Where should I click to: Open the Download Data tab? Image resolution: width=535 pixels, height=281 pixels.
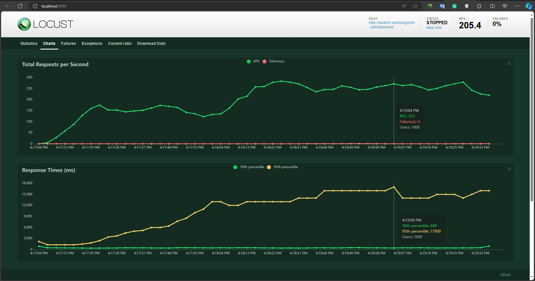[151, 43]
